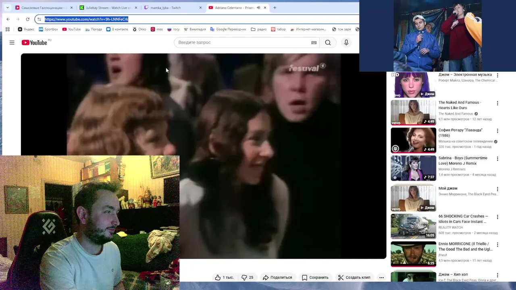Open more actions ellipsis under video
516x290 pixels.
381,277
